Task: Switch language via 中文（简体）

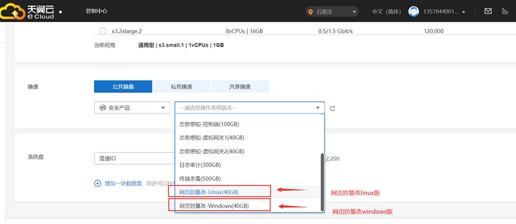Action: coord(386,12)
